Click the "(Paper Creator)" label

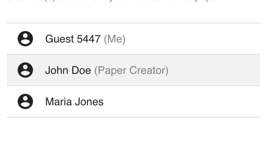click(x=131, y=70)
